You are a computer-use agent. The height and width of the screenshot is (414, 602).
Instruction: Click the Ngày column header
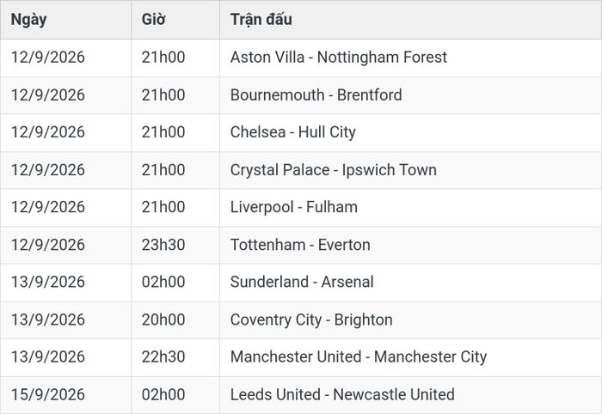(28, 20)
